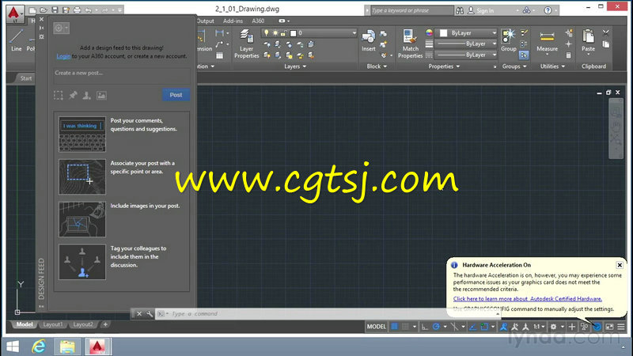Viewport: 633px width, 356px height.
Task: Close the Hardware Acceleration notification
Action: pyautogui.click(x=620, y=265)
